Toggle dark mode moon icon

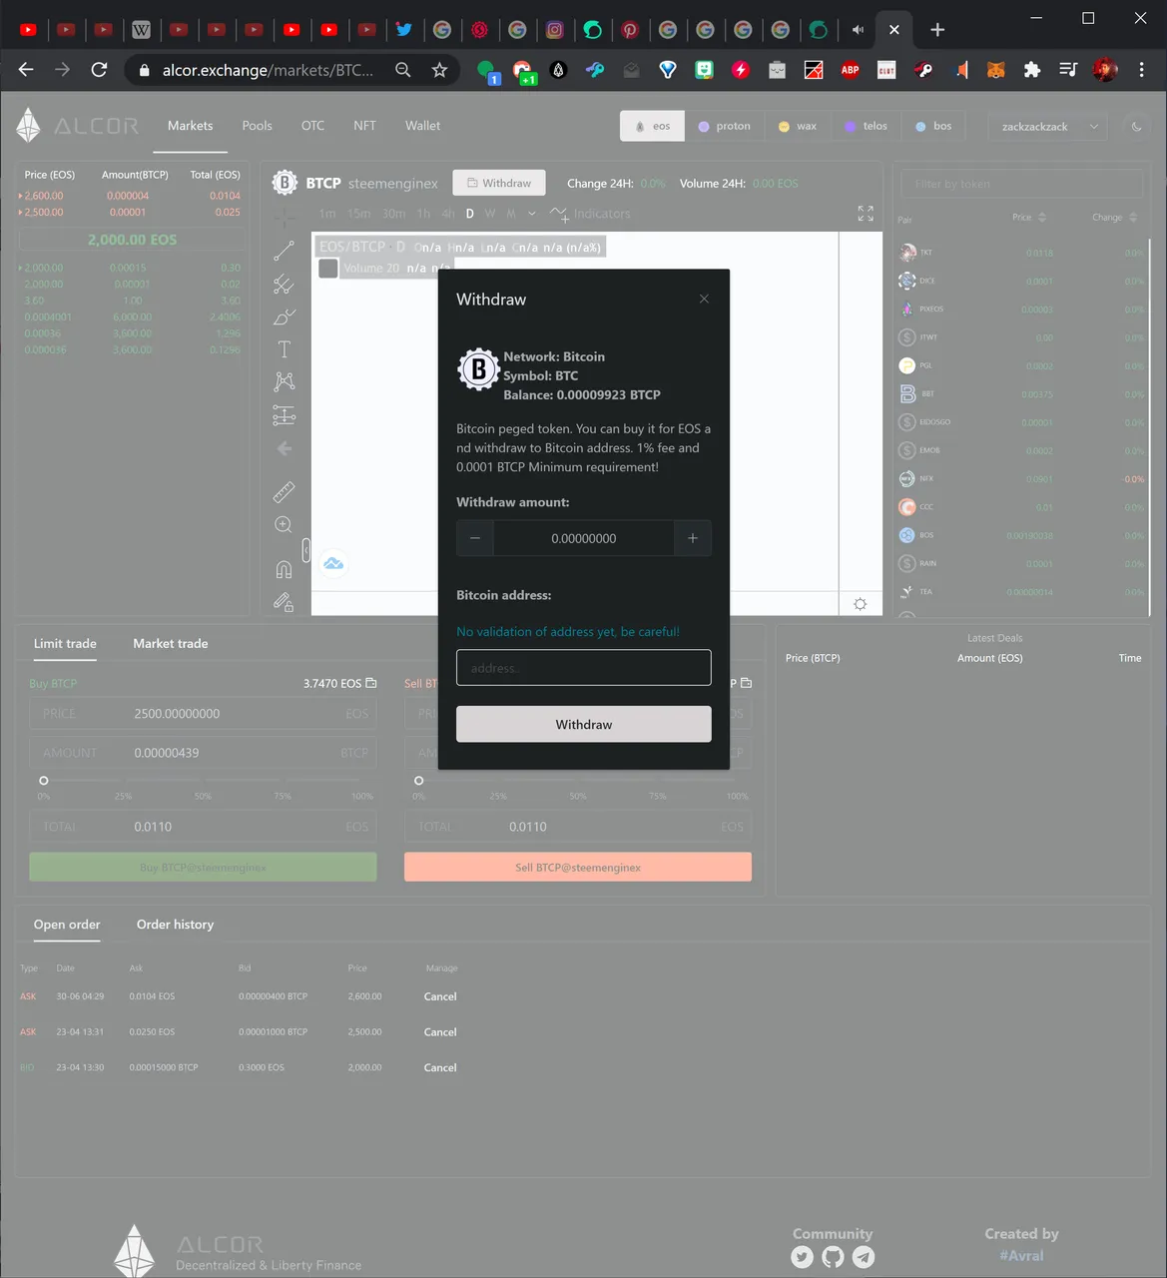click(x=1136, y=127)
